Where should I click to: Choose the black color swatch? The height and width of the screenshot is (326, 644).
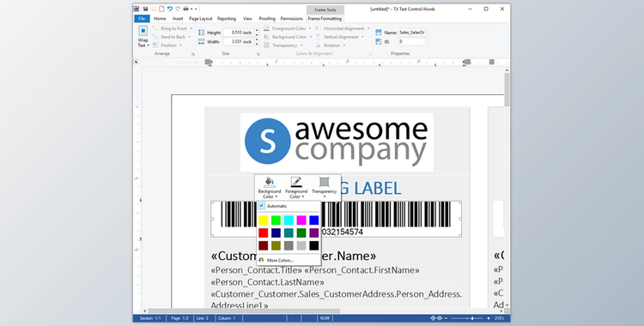coord(313,245)
